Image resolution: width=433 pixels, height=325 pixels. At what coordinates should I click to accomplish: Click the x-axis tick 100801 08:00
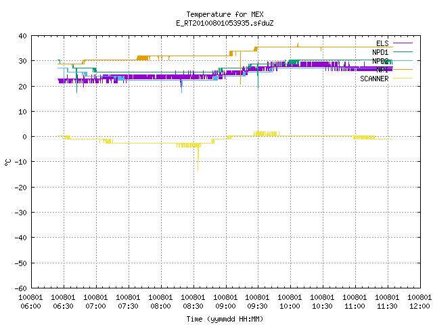(x=161, y=301)
